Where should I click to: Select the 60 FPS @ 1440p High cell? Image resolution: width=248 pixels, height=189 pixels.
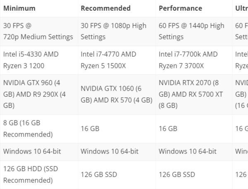[x=194, y=31]
